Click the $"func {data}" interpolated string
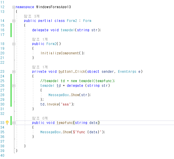The image size is (174, 159). 87,132
